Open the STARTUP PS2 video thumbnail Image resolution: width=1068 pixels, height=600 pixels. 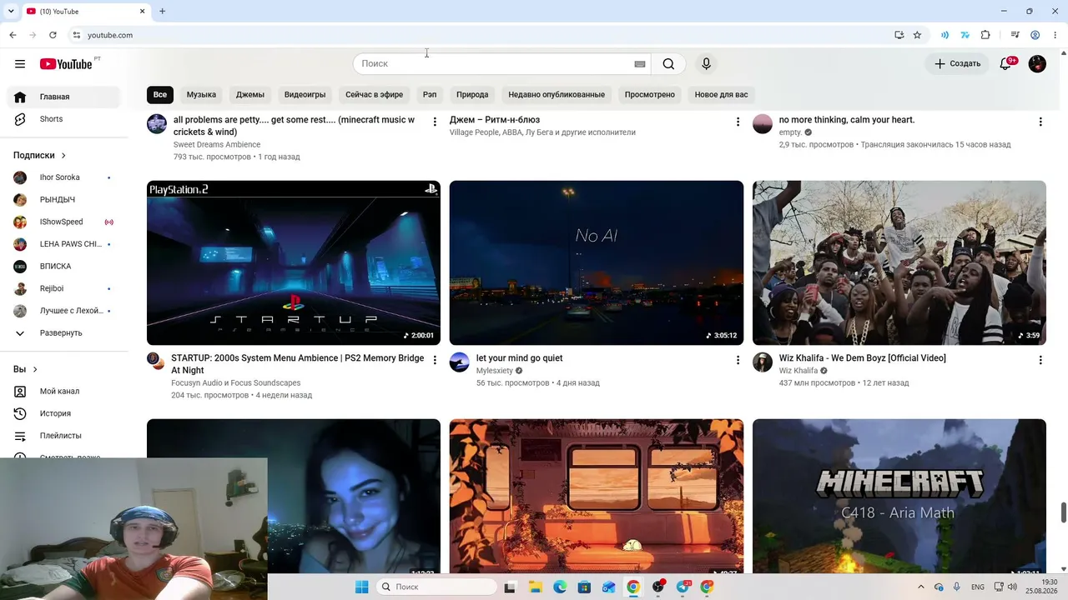pyautogui.click(x=294, y=262)
